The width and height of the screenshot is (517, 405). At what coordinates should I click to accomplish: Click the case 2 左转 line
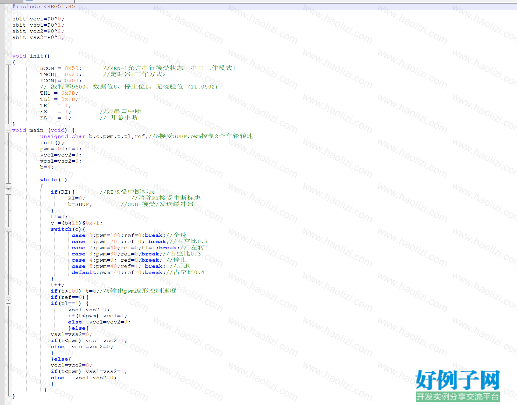click(x=138, y=248)
